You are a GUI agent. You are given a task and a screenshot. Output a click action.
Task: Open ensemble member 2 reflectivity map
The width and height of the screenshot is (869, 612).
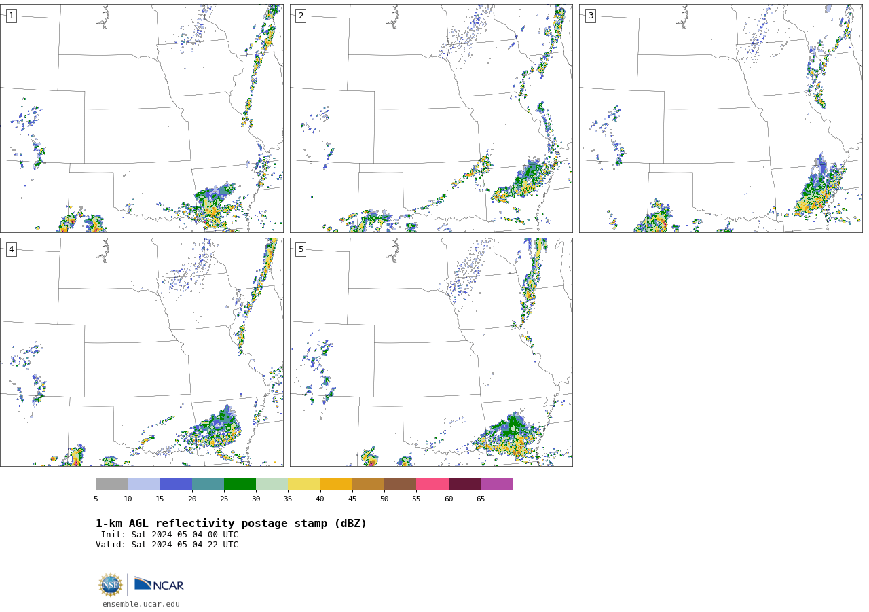431,118
